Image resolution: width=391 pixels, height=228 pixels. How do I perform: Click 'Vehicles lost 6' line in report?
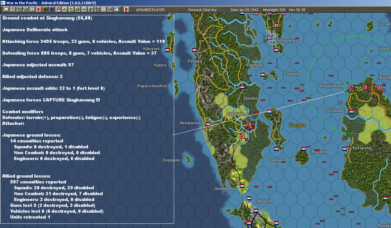click(x=57, y=211)
